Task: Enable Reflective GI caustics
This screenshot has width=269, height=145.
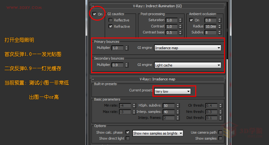Action: pos(110,20)
